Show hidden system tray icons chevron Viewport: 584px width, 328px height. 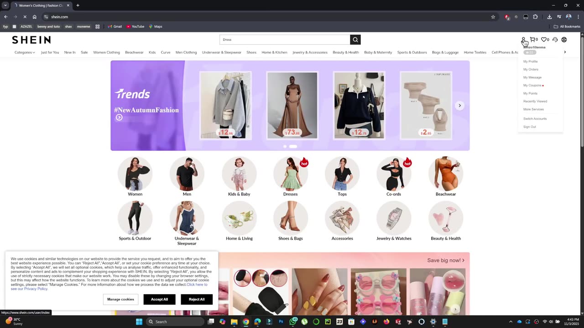(511, 322)
